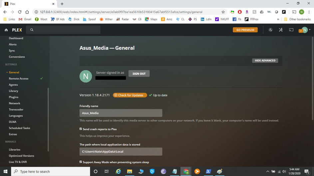Open the Activity pulse icon
The width and height of the screenshot is (314, 176).
tap(270, 30)
